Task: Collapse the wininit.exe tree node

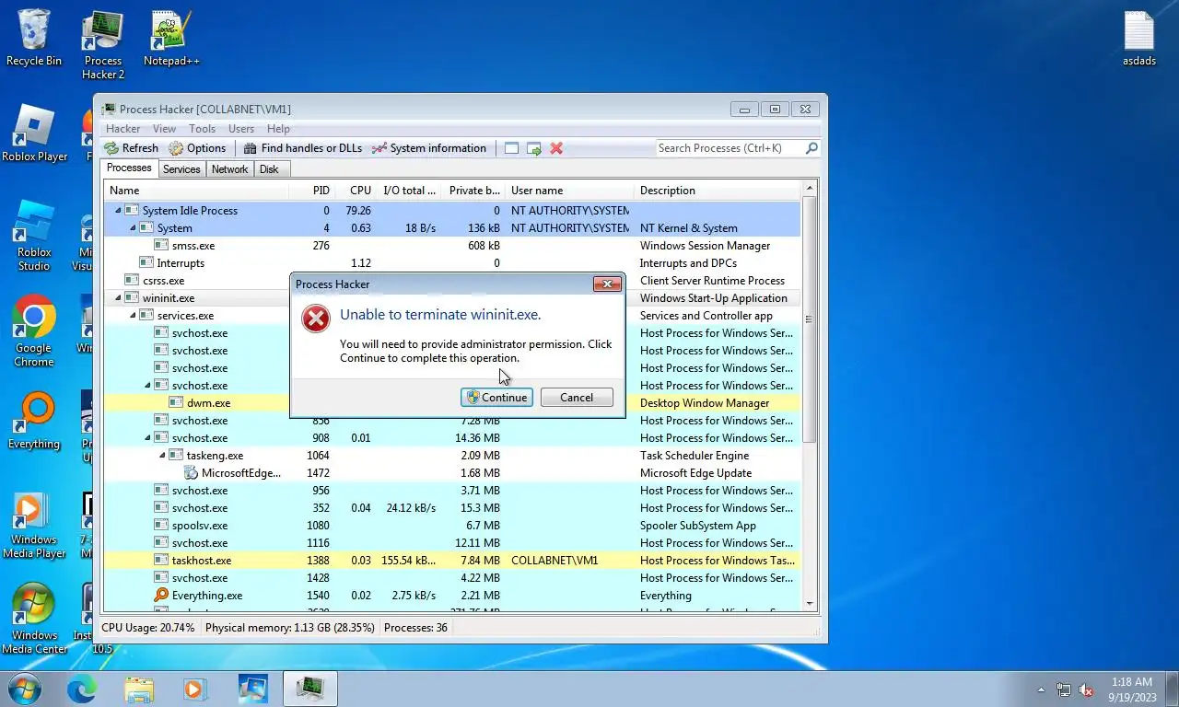Action: pos(118,298)
